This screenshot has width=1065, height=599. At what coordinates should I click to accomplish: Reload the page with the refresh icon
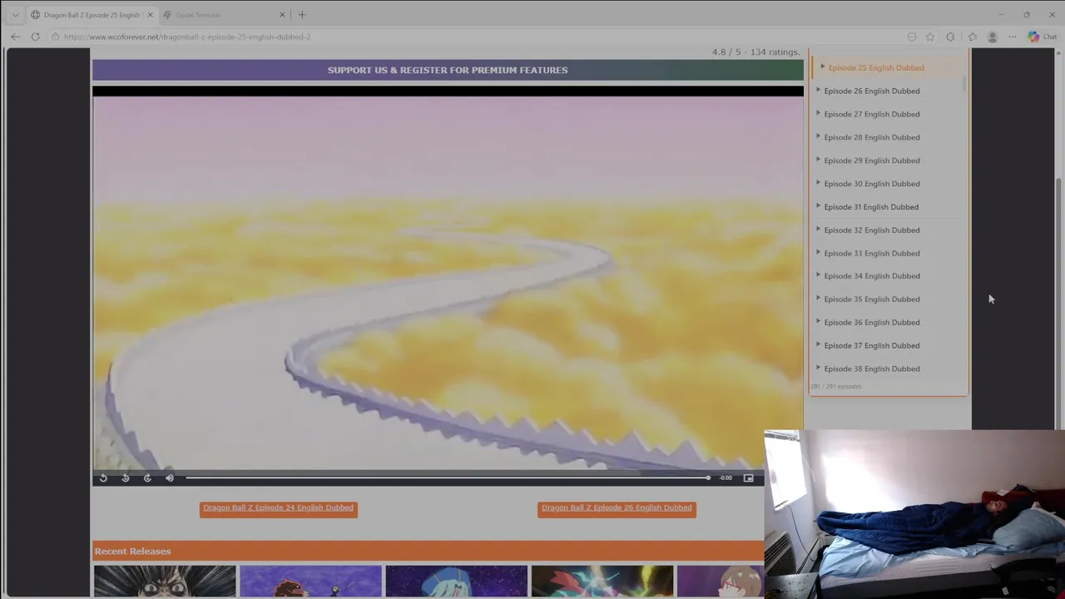(35, 37)
